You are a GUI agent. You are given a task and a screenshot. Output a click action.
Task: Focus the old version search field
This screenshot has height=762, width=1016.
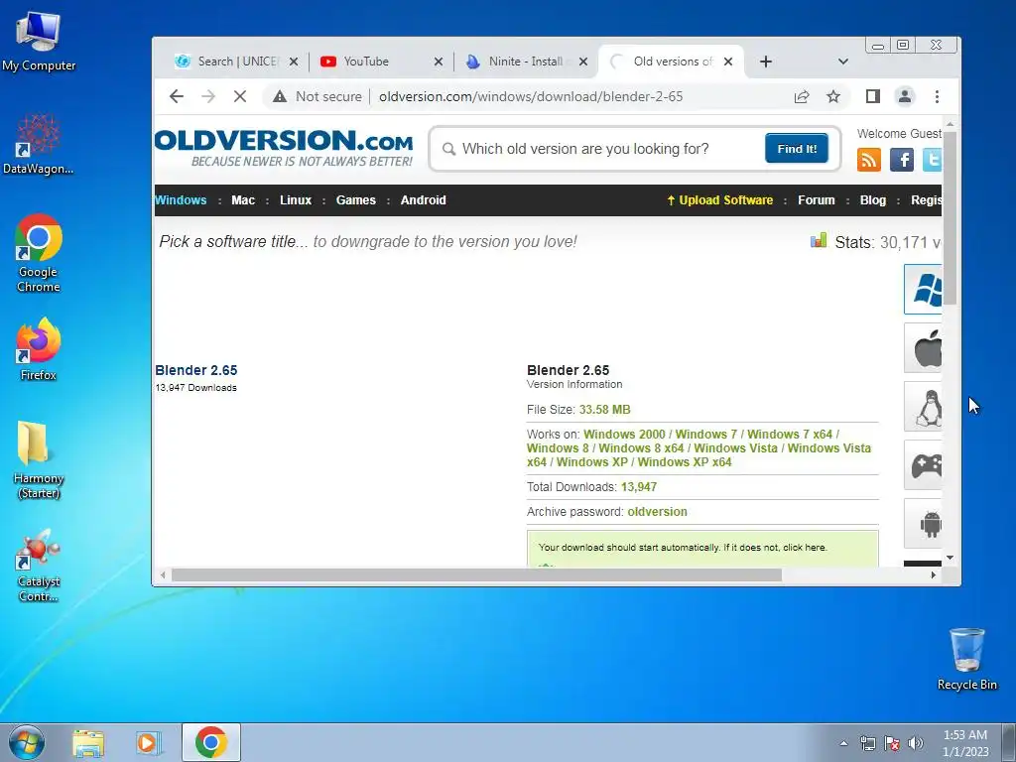602,149
